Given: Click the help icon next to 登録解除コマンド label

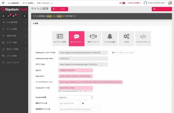Looking at the screenshot, I should (x=49, y=109).
